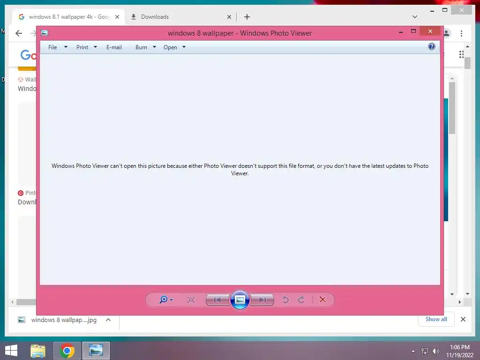This screenshot has width=480, height=360.
Task: Click the volume speaker tray icon
Action: pos(435,351)
